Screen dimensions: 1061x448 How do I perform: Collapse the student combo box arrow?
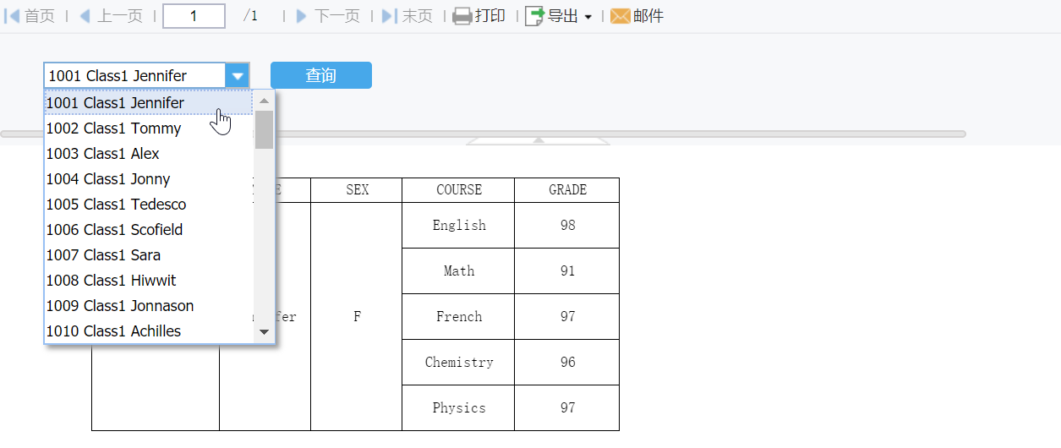pos(238,75)
